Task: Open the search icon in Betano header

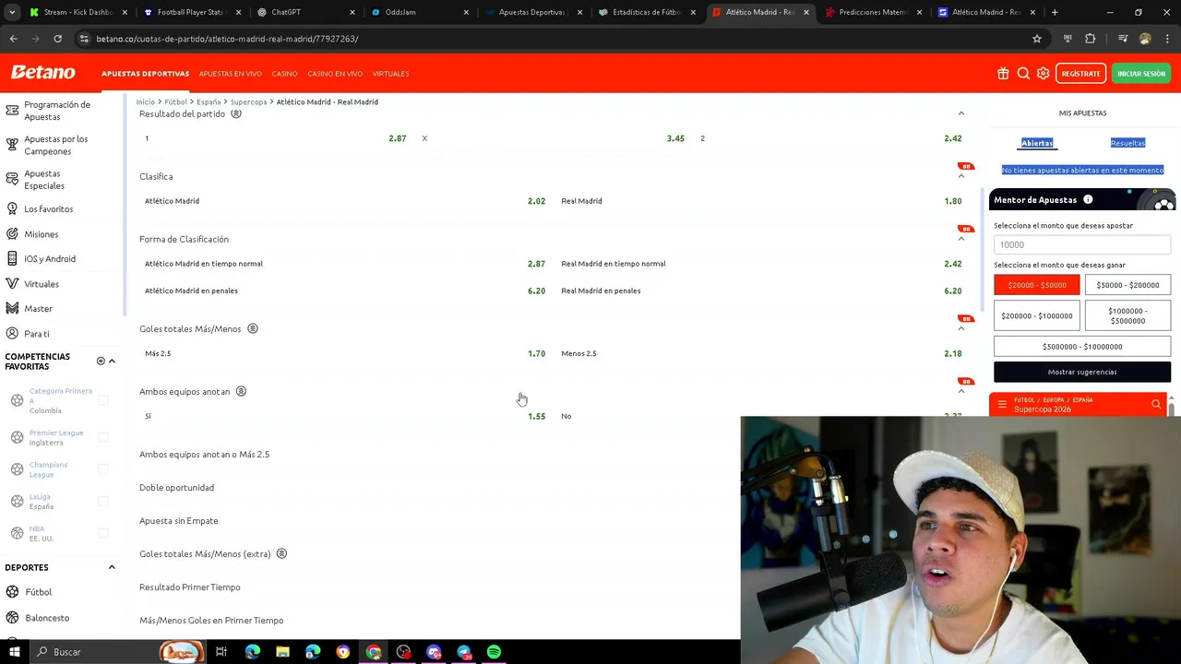Action: pyautogui.click(x=1023, y=74)
